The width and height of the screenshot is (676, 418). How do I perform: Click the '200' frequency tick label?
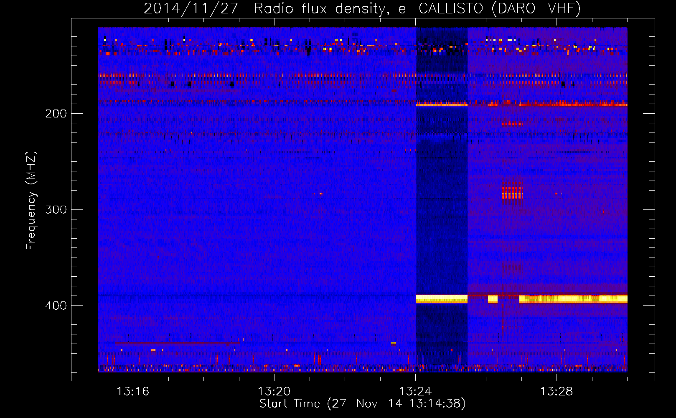coord(56,114)
